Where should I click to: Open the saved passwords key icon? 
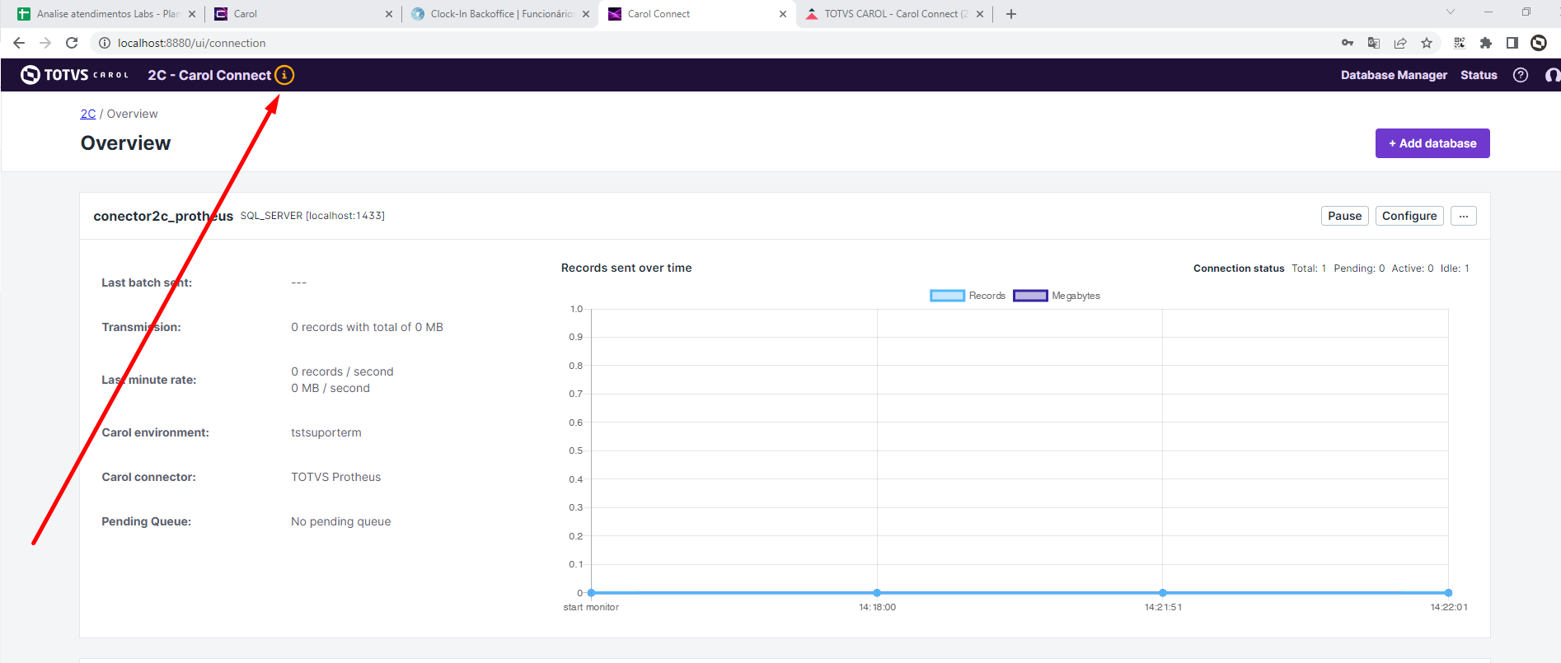[x=1348, y=43]
